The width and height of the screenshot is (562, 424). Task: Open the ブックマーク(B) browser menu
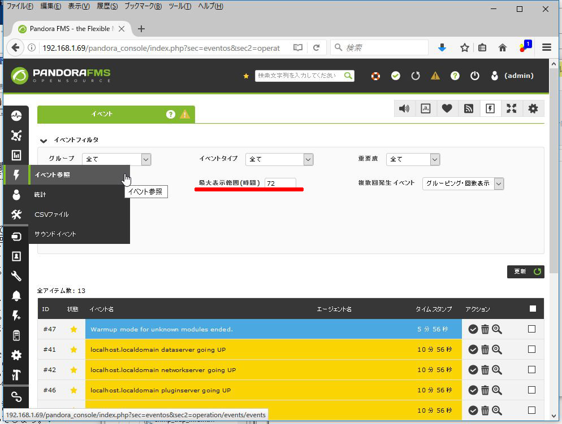pos(143,6)
